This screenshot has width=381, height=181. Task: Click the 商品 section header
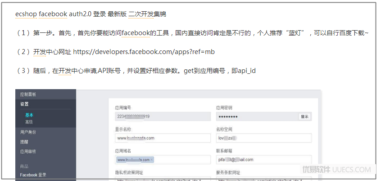coord(24,167)
